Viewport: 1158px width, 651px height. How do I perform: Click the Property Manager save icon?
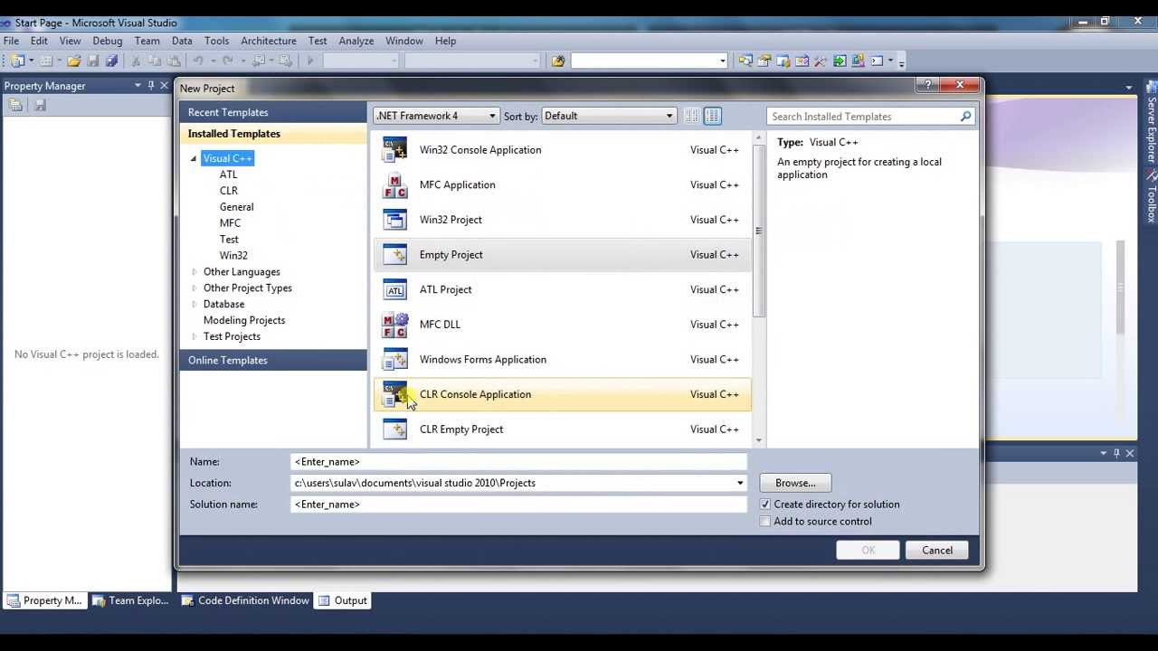[40, 105]
